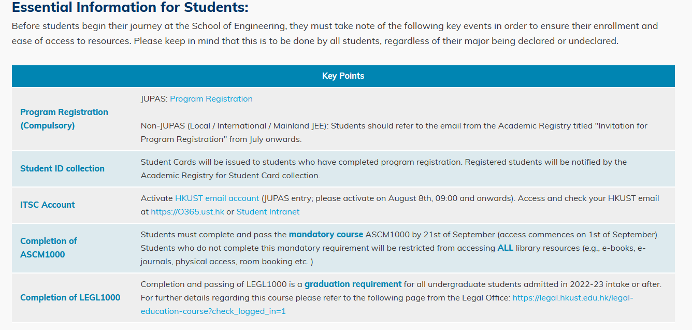The image size is (692, 330).
Task: Open the https://O365.ust.hk link
Action: (x=187, y=211)
